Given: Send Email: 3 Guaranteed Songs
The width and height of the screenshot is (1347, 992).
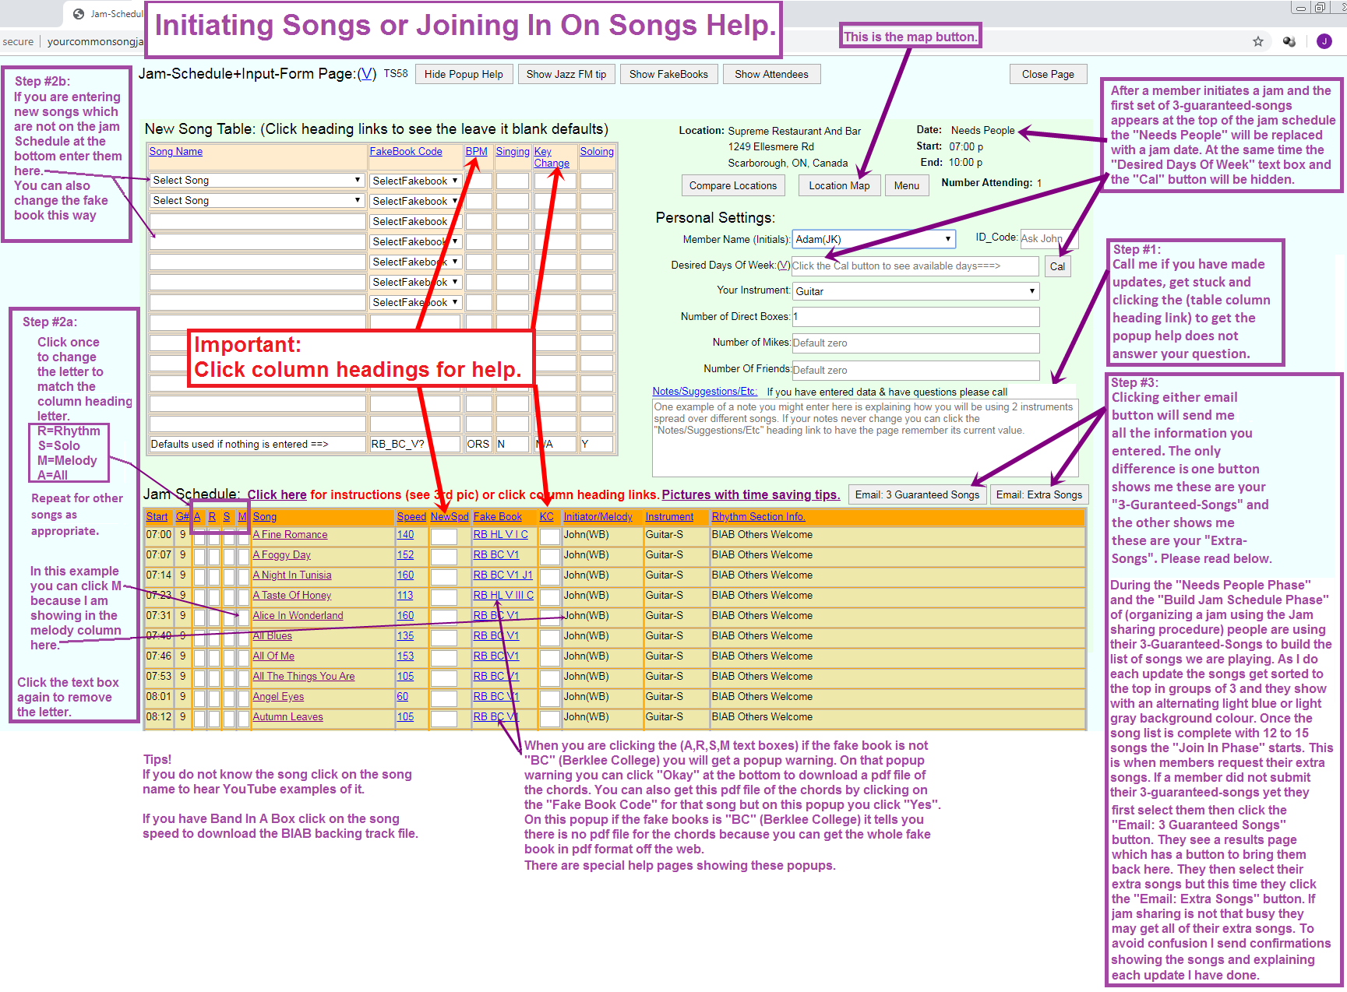Looking at the screenshot, I should pyautogui.click(x=917, y=494).
